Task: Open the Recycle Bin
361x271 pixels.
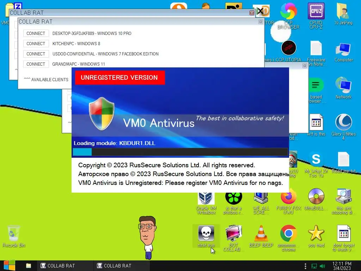Action: (x=14, y=236)
